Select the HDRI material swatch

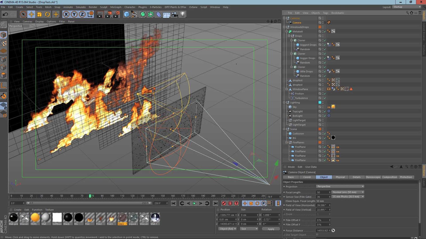(35, 217)
